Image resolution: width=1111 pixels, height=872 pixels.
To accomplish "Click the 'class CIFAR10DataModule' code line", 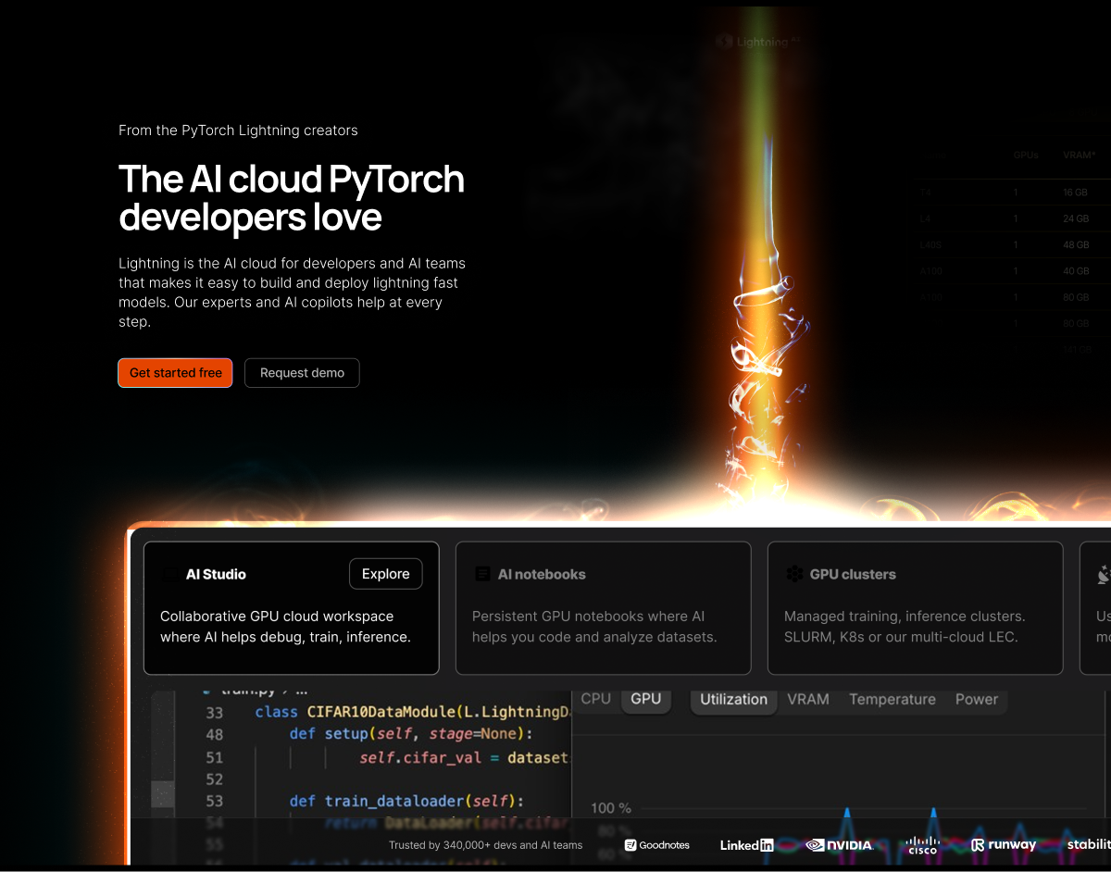I will click(x=412, y=712).
